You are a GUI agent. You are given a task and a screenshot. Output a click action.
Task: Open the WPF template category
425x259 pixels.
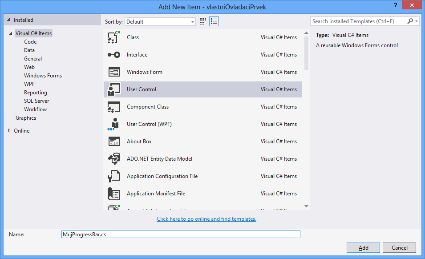point(29,84)
